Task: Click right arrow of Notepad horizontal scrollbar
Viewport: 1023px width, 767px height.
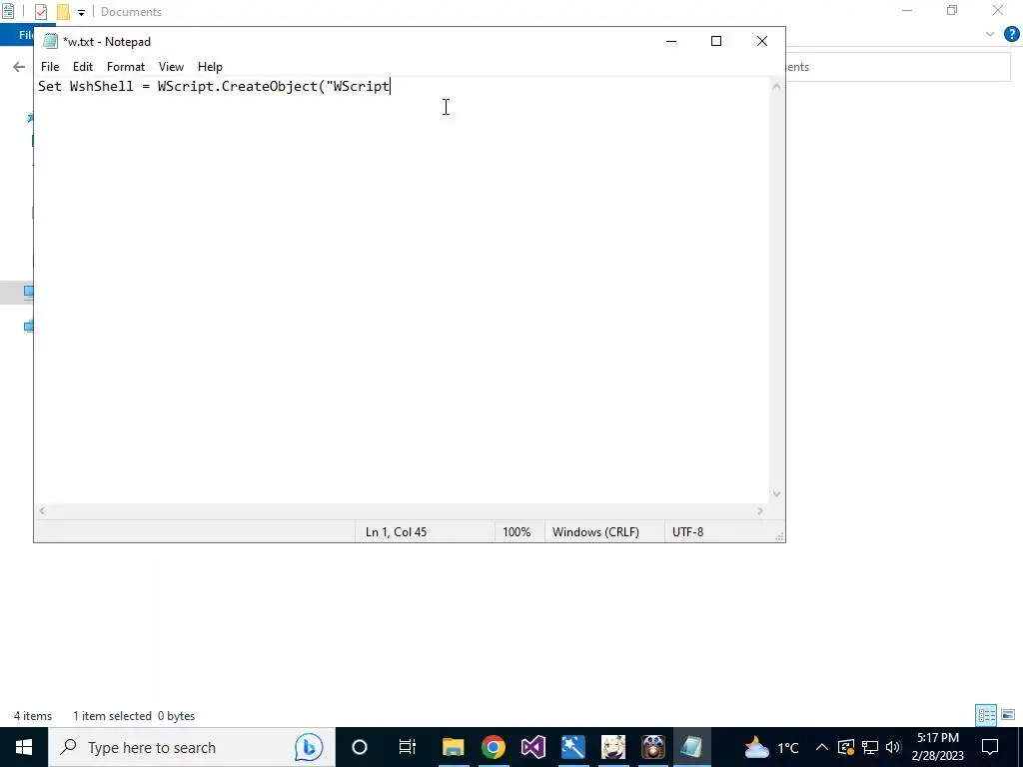Action: pyautogui.click(x=760, y=510)
